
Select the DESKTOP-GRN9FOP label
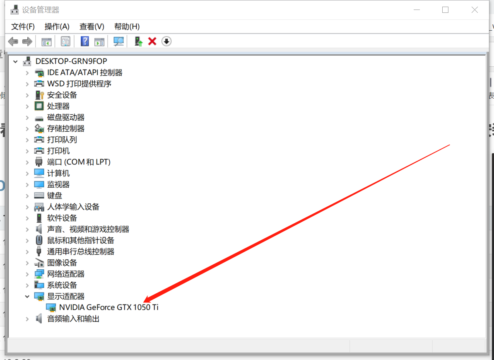(x=71, y=61)
